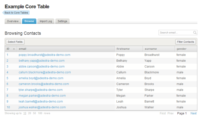
Task: Open callum.blackmore@adestra-demo.com contact
Action: 45,72
